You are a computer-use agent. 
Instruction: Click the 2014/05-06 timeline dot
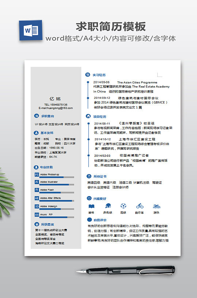click(x=88, y=82)
